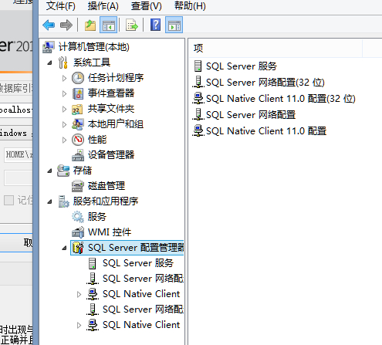Open the 文件(F) menu
The width and height of the screenshot is (382, 345).
click(61, 5)
